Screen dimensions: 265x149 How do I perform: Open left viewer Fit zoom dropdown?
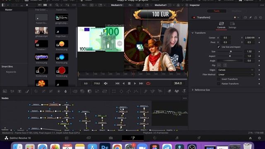click(84, 5)
